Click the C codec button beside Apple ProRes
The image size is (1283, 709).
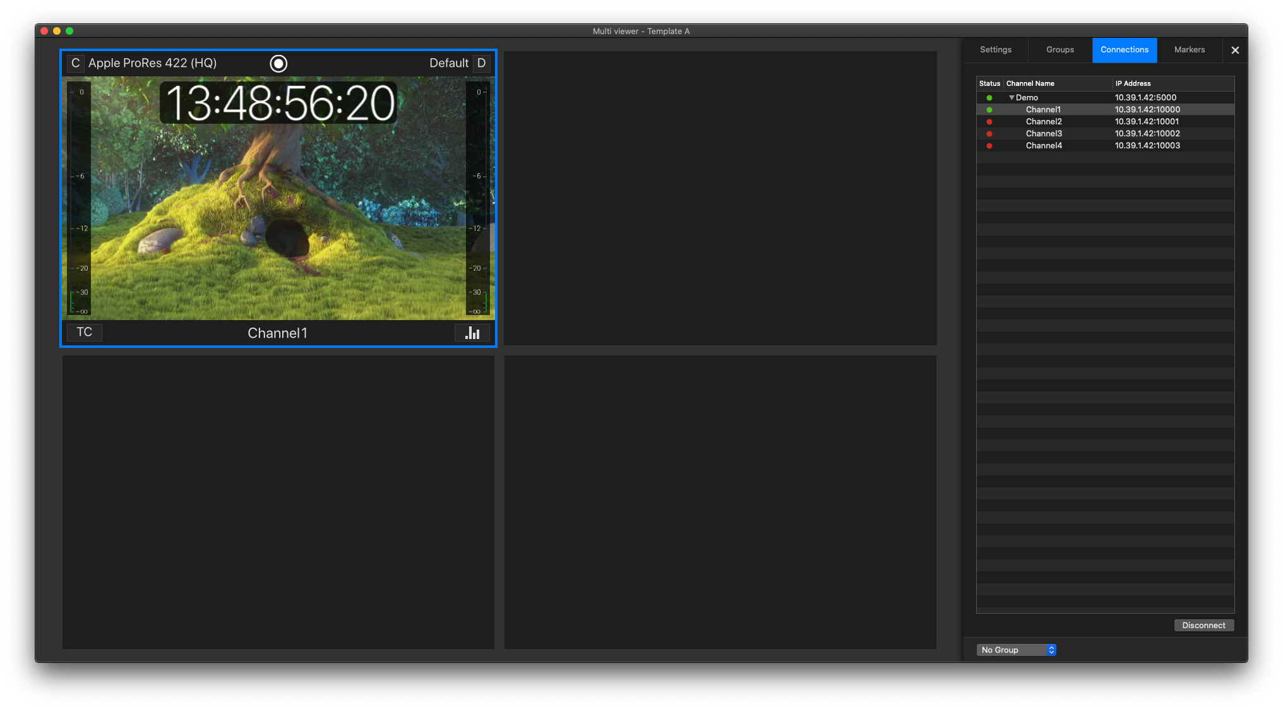point(75,63)
